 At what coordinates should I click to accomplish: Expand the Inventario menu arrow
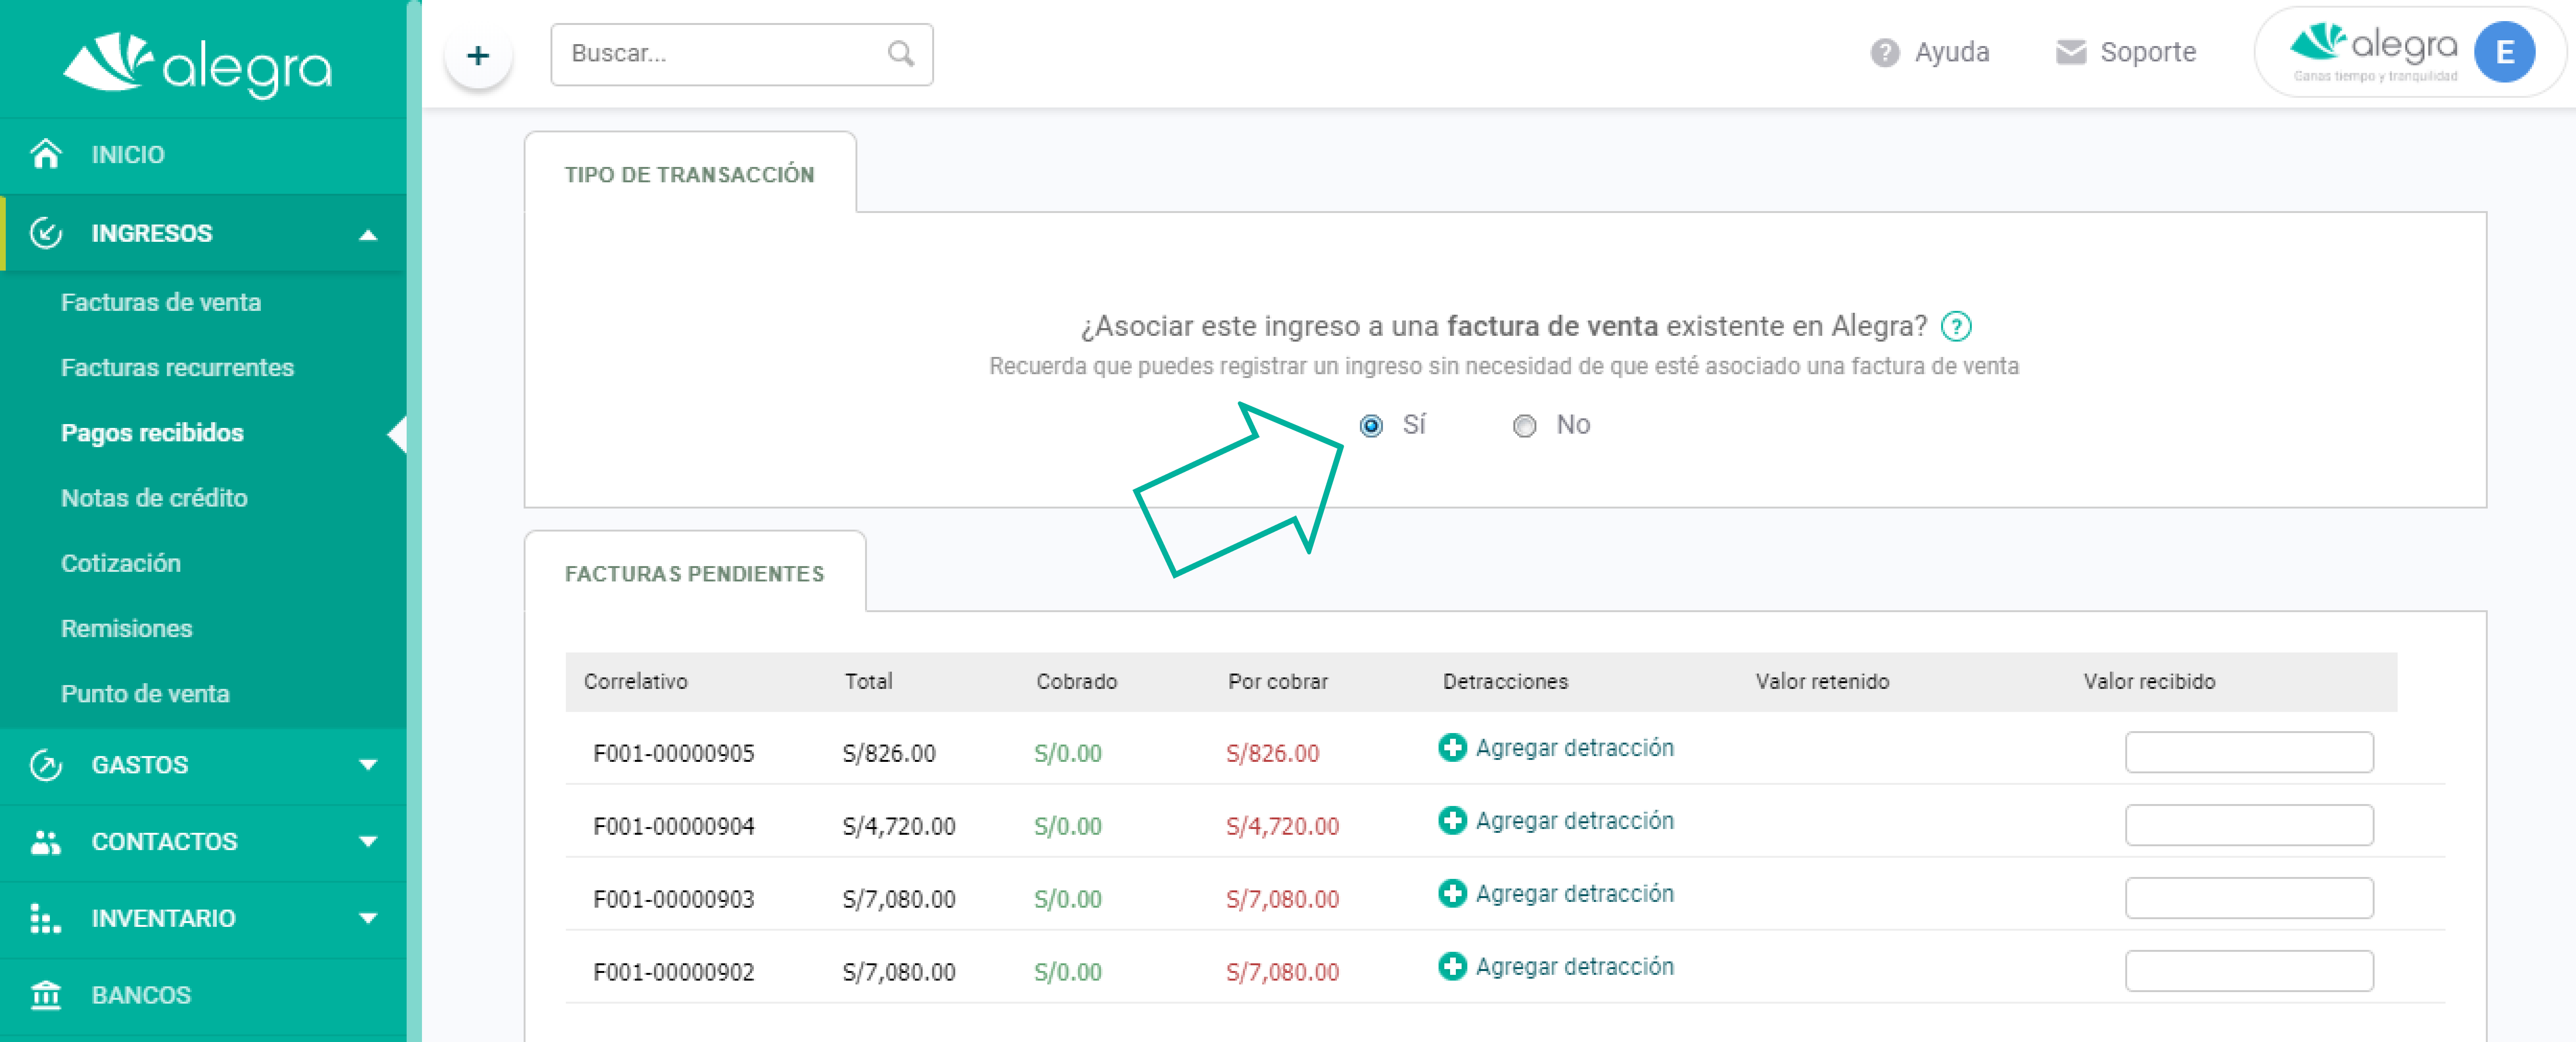click(368, 919)
